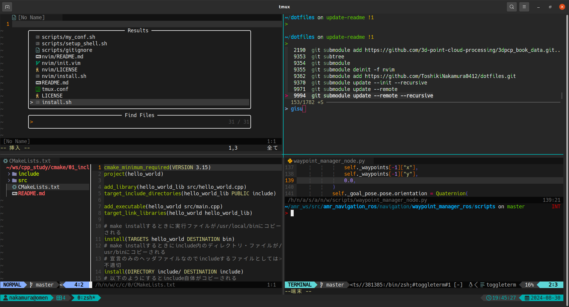Click the Find Files prompt input

(139, 122)
